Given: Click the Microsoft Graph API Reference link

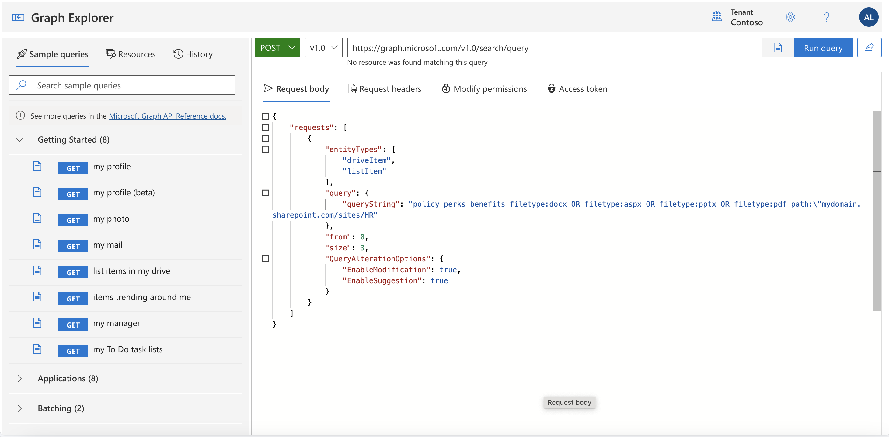Looking at the screenshot, I should (x=167, y=115).
